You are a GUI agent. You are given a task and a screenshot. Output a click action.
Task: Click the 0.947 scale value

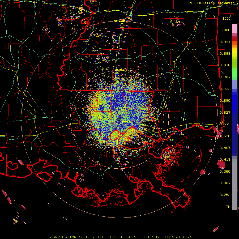click(x=225, y=42)
